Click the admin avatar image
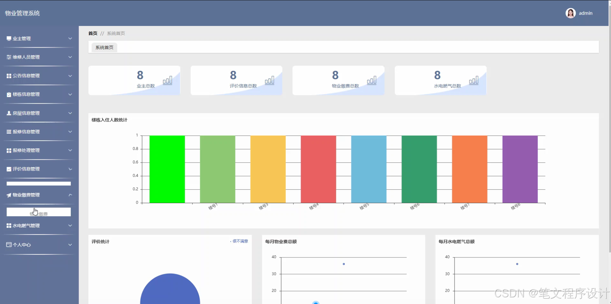Image resolution: width=611 pixels, height=304 pixels. coord(570,13)
